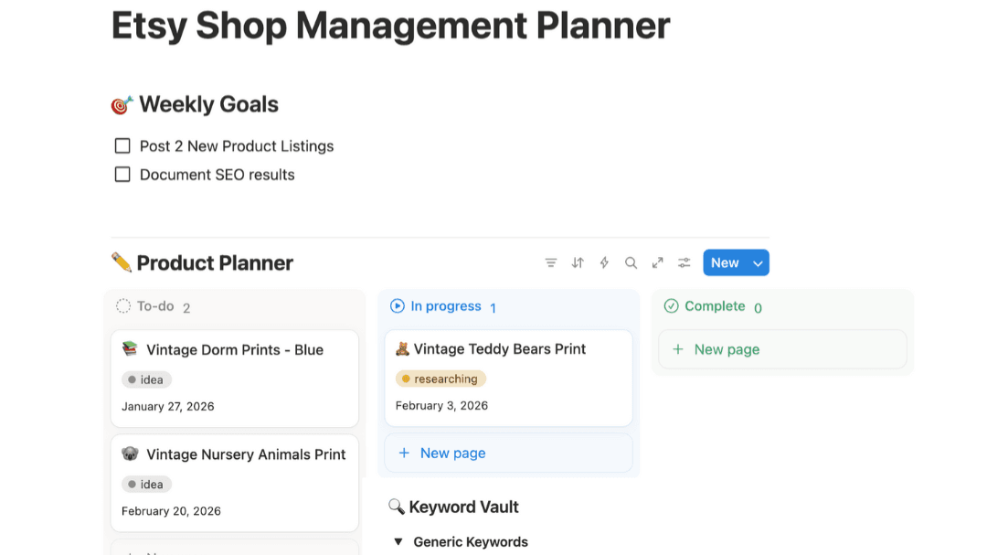
Task: Click the New button in Product Planner
Action: pyautogui.click(x=725, y=262)
